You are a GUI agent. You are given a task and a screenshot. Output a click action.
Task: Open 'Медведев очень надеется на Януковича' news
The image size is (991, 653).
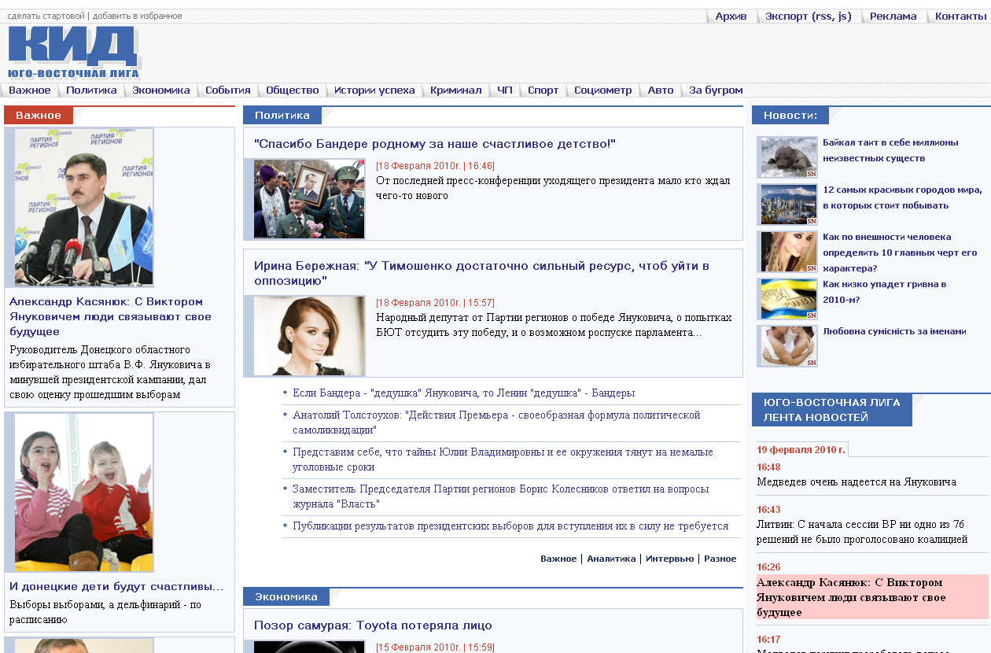(857, 481)
